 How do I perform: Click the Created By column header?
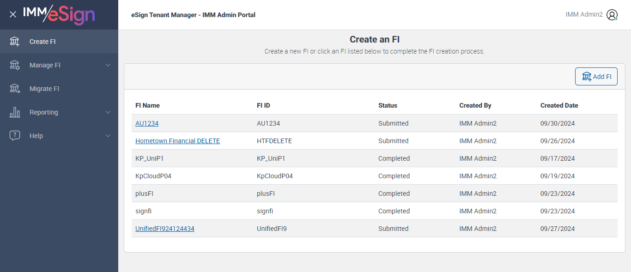coord(475,105)
